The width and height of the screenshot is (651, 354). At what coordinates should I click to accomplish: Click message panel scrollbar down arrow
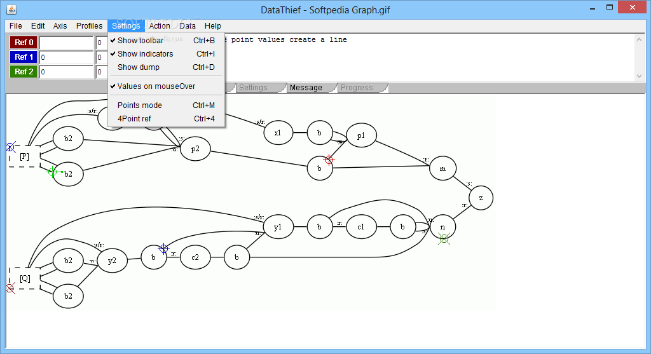tap(639, 76)
